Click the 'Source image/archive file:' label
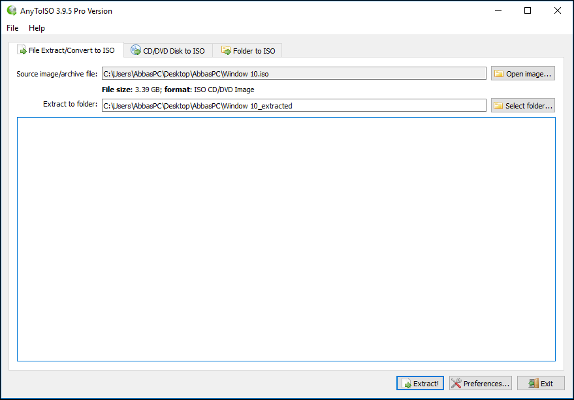The width and height of the screenshot is (574, 400). tap(57, 74)
